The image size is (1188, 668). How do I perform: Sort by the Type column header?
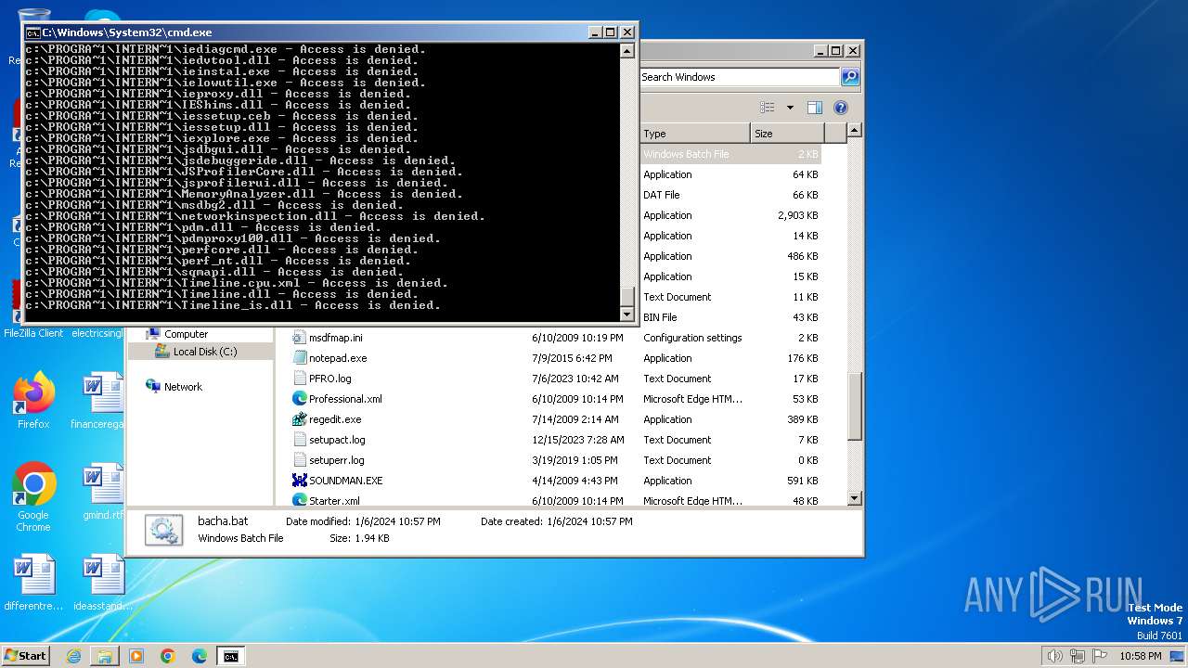click(693, 134)
